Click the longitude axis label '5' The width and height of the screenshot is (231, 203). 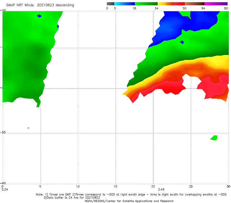click(x=40, y=186)
